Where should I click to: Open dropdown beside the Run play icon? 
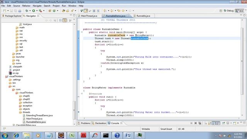[x=37, y=11]
